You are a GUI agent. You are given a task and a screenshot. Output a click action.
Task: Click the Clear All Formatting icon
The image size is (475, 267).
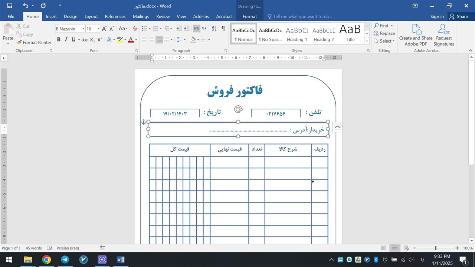click(135, 29)
